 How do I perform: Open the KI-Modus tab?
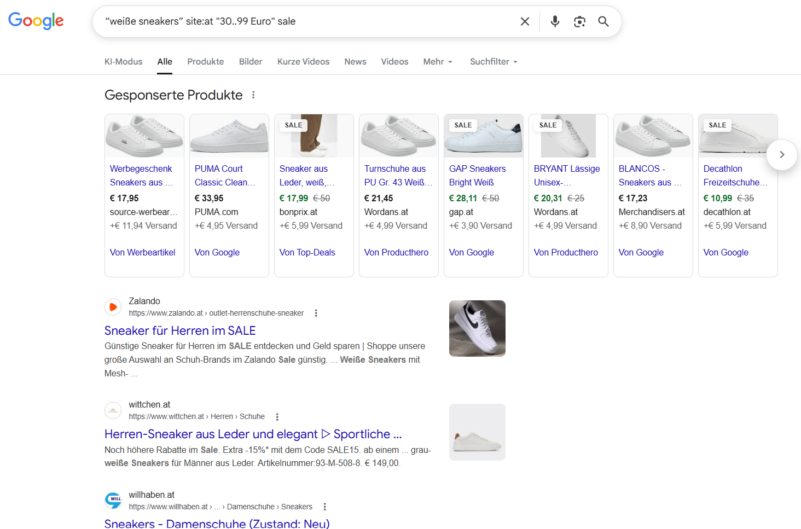pyautogui.click(x=123, y=61)
